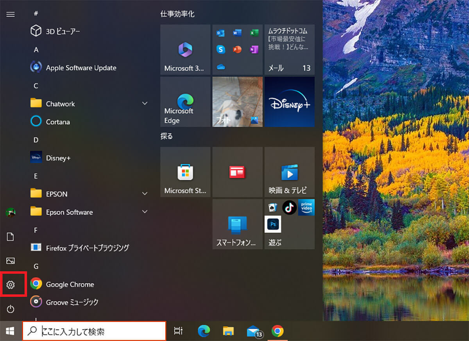Click the C letter header
The width and height of the screenshot is (469, 341).
pyautogui.click(x=36, y=86)
